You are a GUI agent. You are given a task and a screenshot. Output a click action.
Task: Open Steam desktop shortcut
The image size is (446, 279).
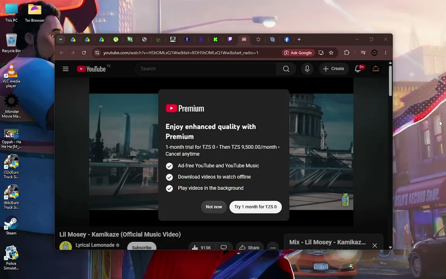pyautogui.click(x=11, y=226)
